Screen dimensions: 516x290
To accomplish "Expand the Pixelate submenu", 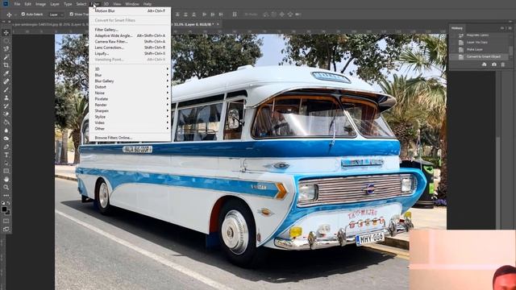I will pos(131,98).
